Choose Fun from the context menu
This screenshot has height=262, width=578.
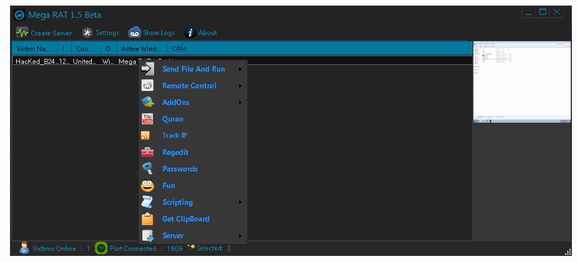(169, 185)
